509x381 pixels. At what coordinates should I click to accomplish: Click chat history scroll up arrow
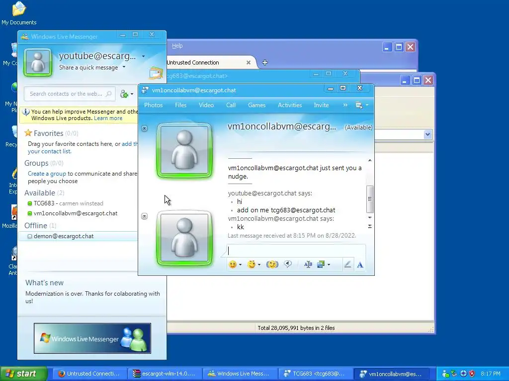(370, 160)
